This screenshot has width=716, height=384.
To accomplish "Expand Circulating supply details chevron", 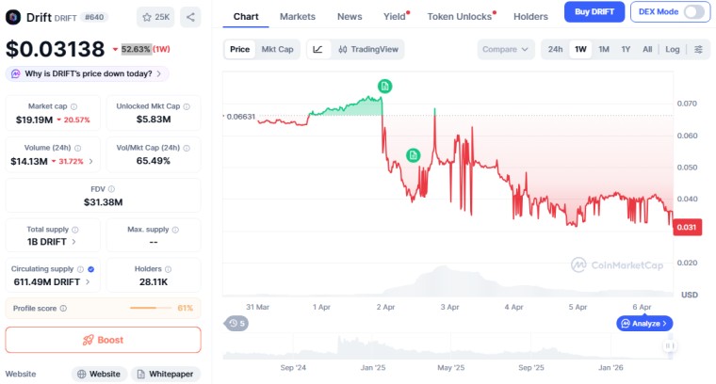I will pos(89,281).
